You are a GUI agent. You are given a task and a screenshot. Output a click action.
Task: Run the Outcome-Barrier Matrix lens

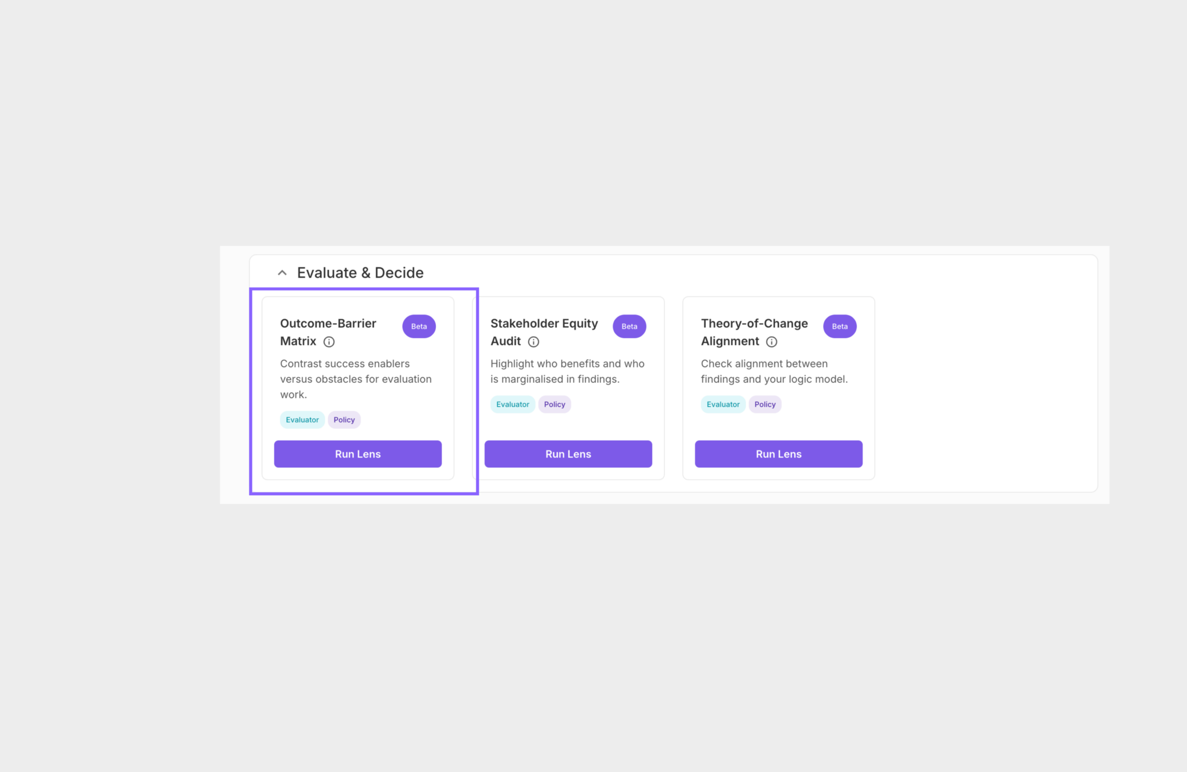[358, 454]
